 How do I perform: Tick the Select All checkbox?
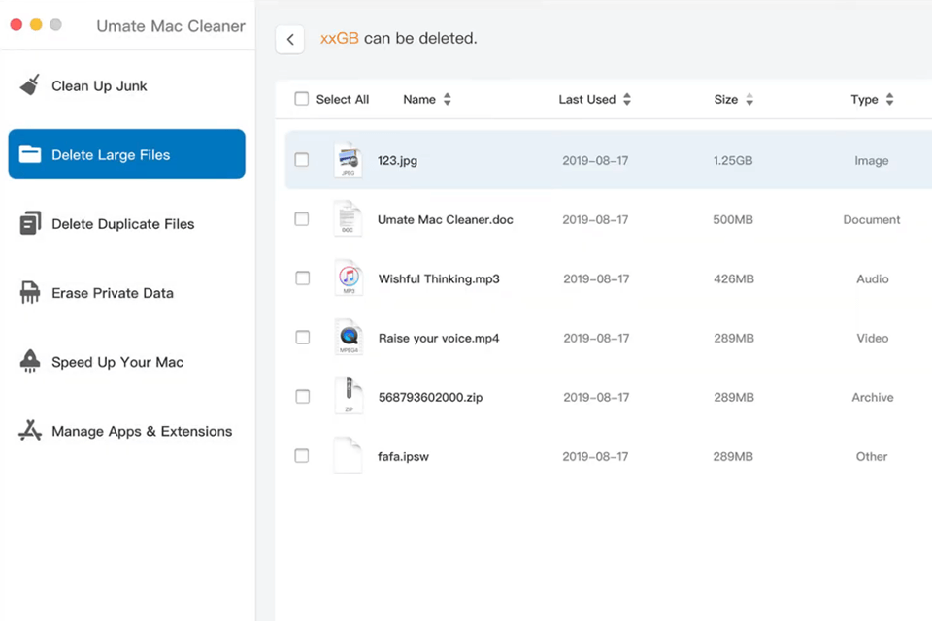tap(302, 99)
